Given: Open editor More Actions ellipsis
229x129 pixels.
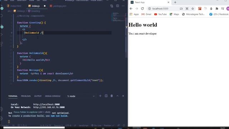Looking at the screenshot, I should (x=123, y=6).
